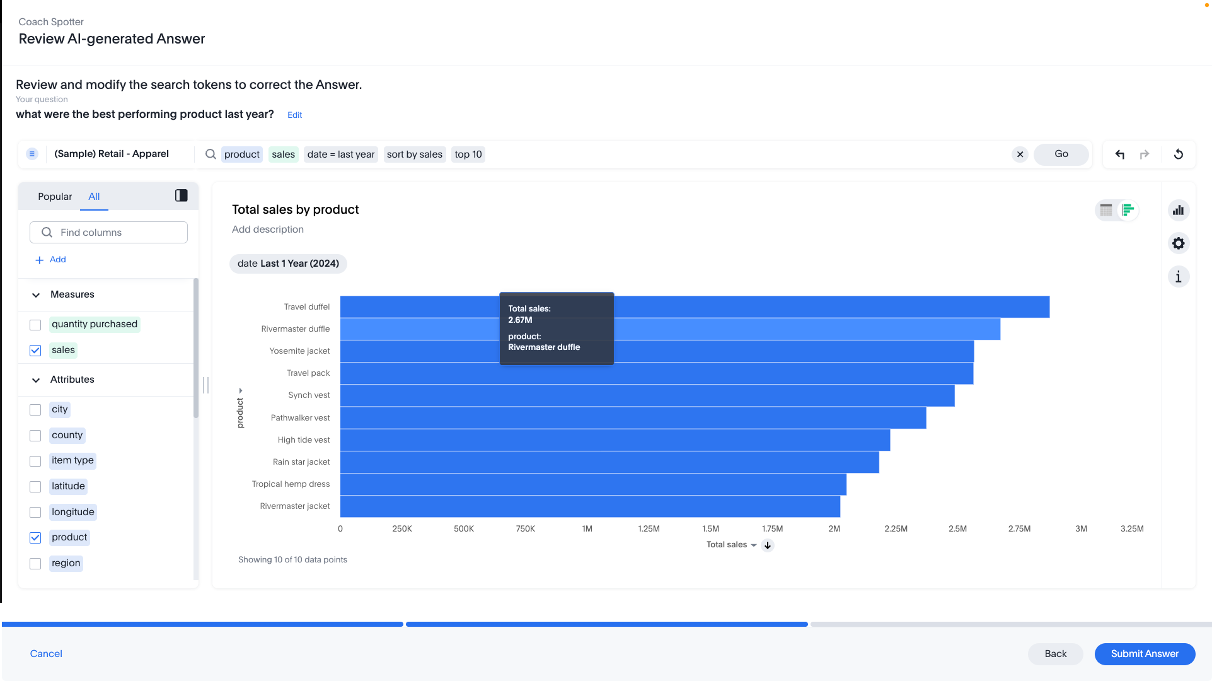This screenshot has width=1212, height=681.
Task: Uncheck the sales measure checkbox
Action: tap(35, 351)
